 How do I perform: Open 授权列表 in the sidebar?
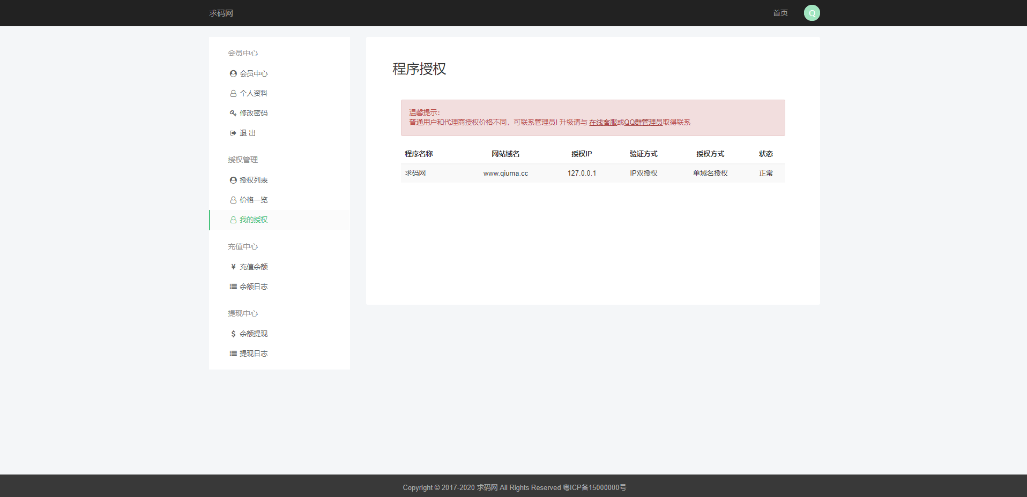[253, 180]
